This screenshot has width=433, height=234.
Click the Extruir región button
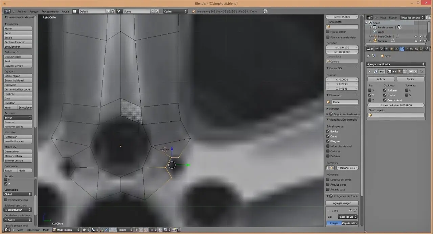18,76
